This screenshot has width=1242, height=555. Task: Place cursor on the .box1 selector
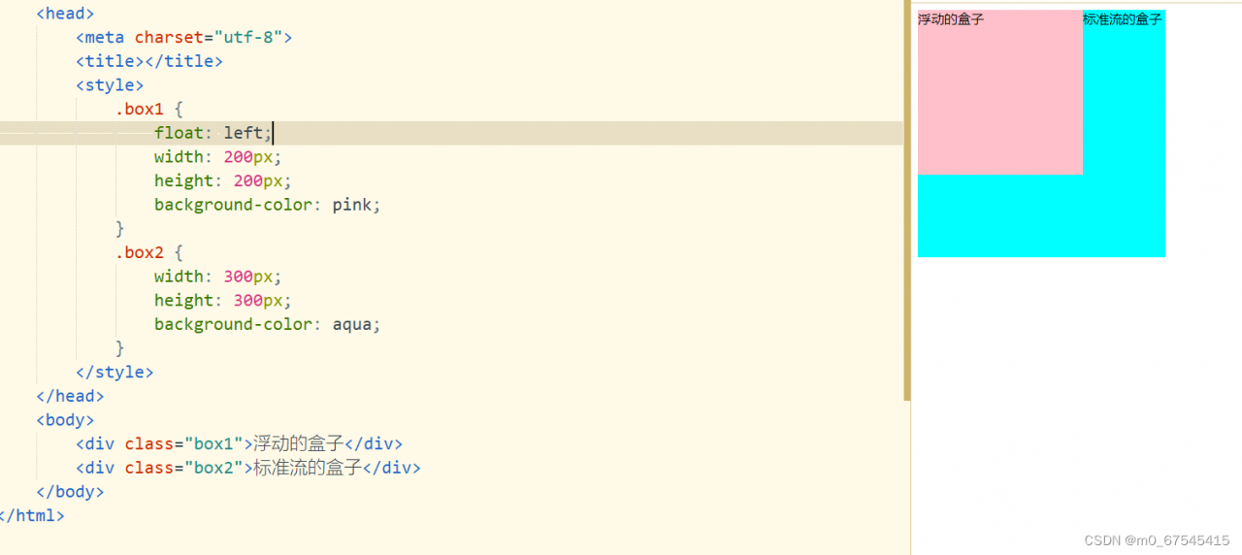(x=140, y=109)
